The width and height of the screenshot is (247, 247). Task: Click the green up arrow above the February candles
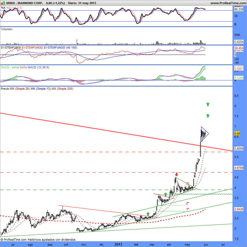point(148,214)
